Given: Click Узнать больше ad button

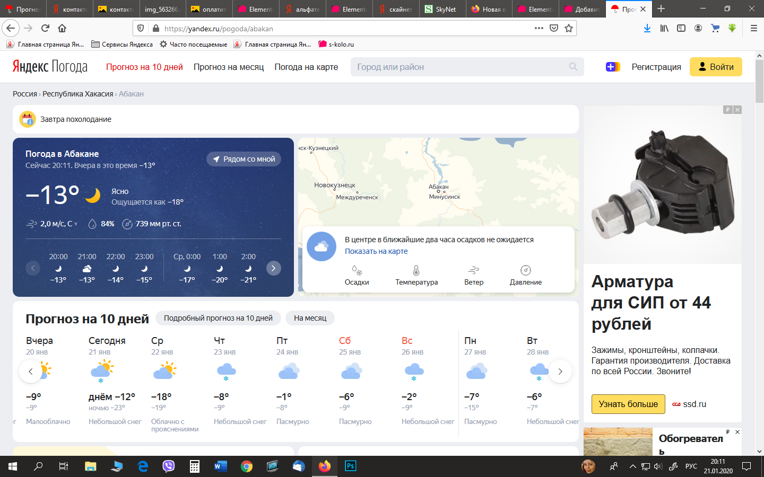Looking at the screenshot, I should click(628, 404).
